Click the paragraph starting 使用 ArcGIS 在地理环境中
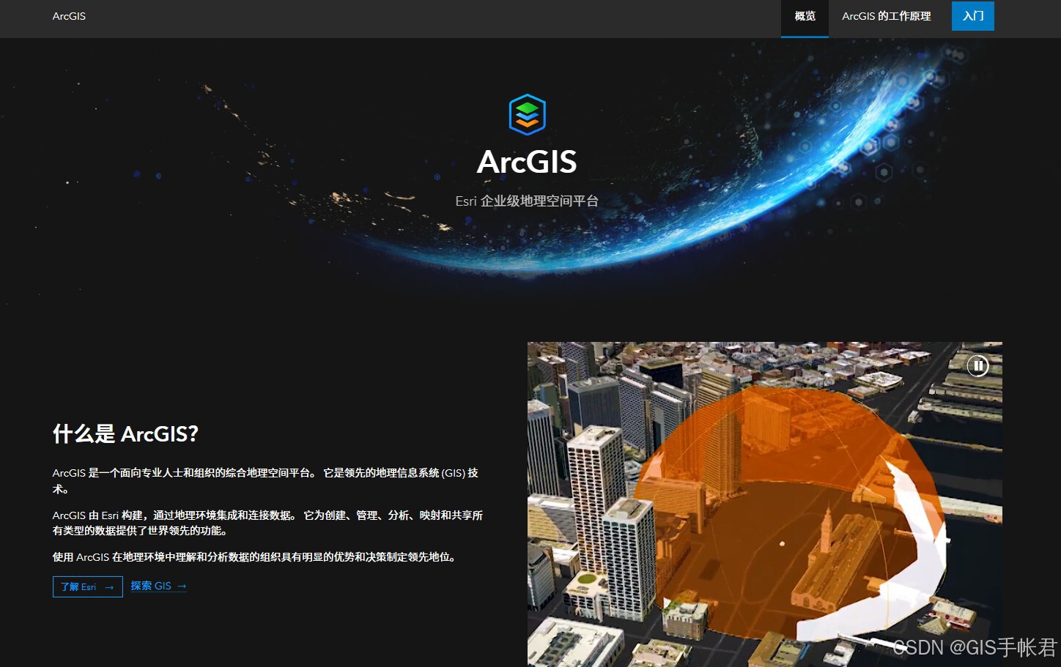Image resolution: width=1061 pixels, height=667 pixels. [x=256, y=557]
